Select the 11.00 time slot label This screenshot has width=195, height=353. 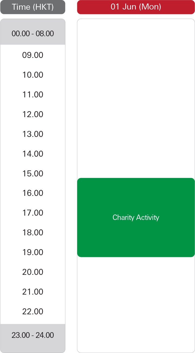coord(33,95)
